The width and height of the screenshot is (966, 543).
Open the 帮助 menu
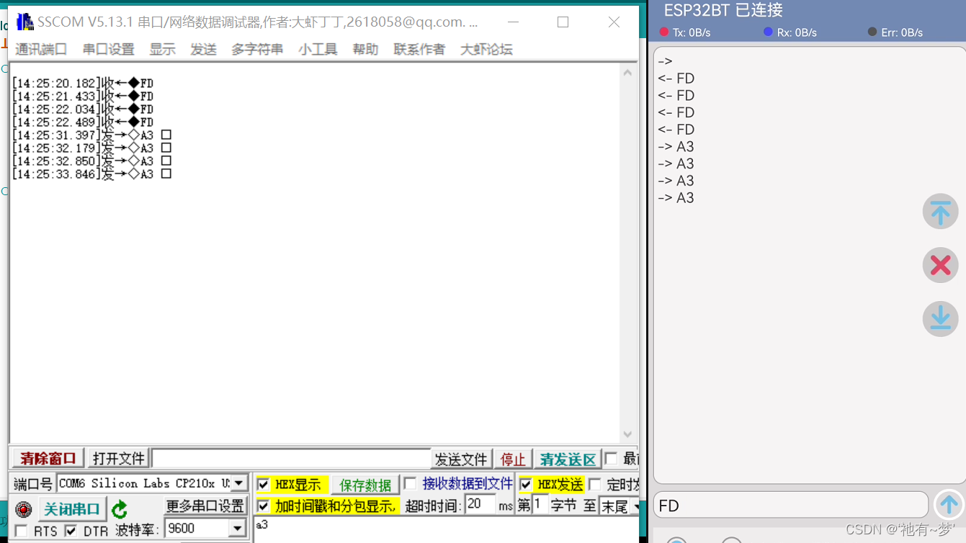[365, 49]
